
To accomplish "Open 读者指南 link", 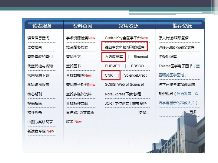I will (35, 47).
